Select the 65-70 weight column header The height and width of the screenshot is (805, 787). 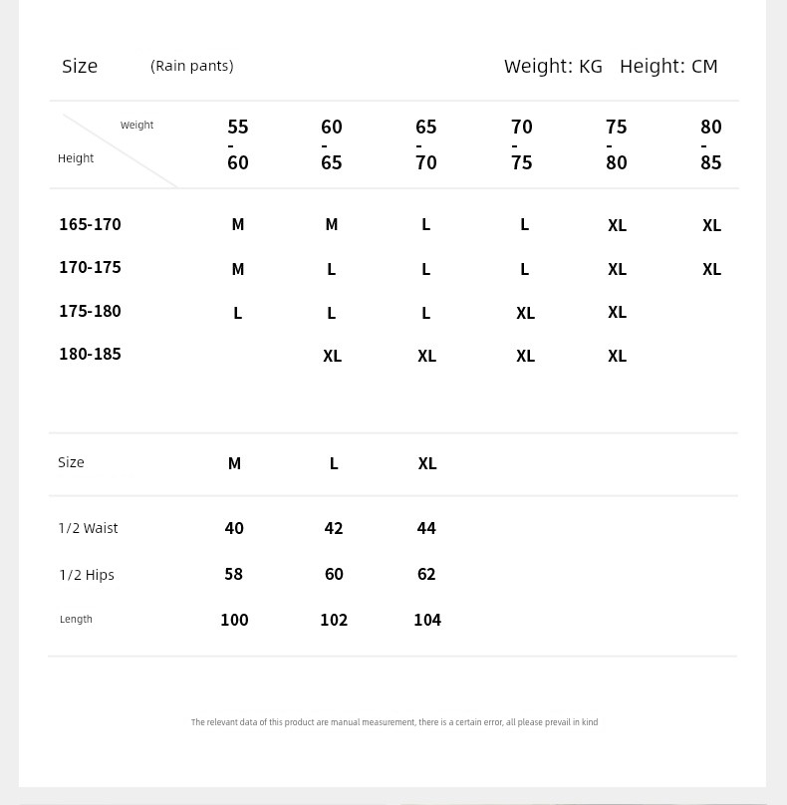pyautogui.click(x=426, y=144)
